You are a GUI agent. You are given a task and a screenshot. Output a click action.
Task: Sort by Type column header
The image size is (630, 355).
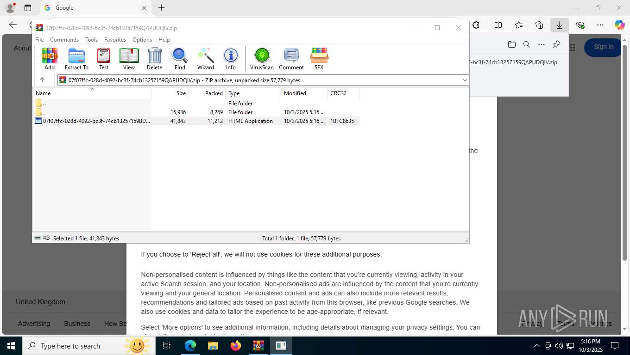coord(253,93)
